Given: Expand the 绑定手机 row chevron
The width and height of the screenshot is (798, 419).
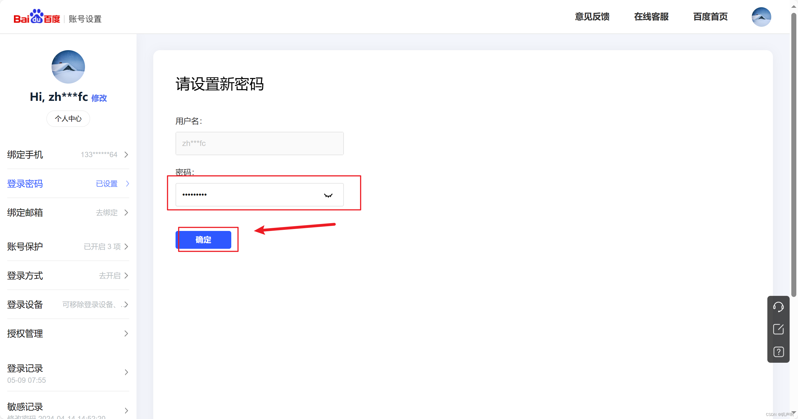Looking at the screenshot, I should click(x=126, y=155).
